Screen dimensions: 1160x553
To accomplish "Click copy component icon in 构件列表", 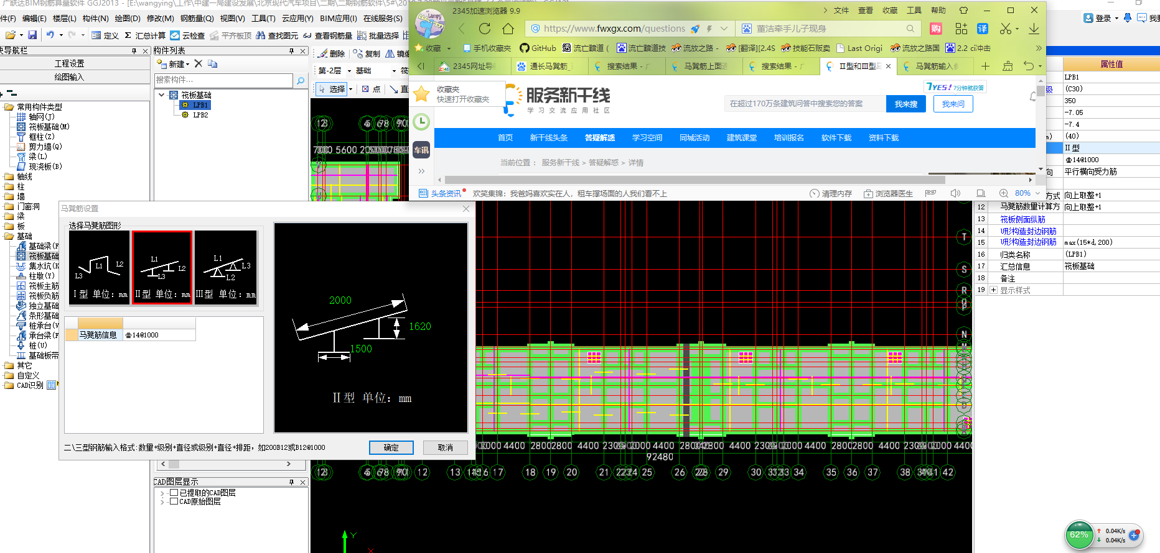I will tap(213, 63).
